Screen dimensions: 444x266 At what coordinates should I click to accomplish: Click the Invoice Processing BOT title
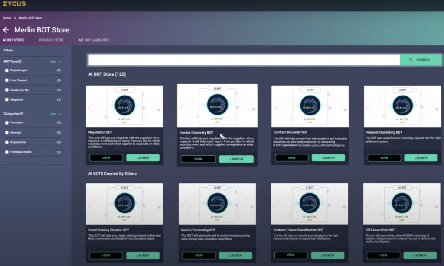(x=198, y=230)
